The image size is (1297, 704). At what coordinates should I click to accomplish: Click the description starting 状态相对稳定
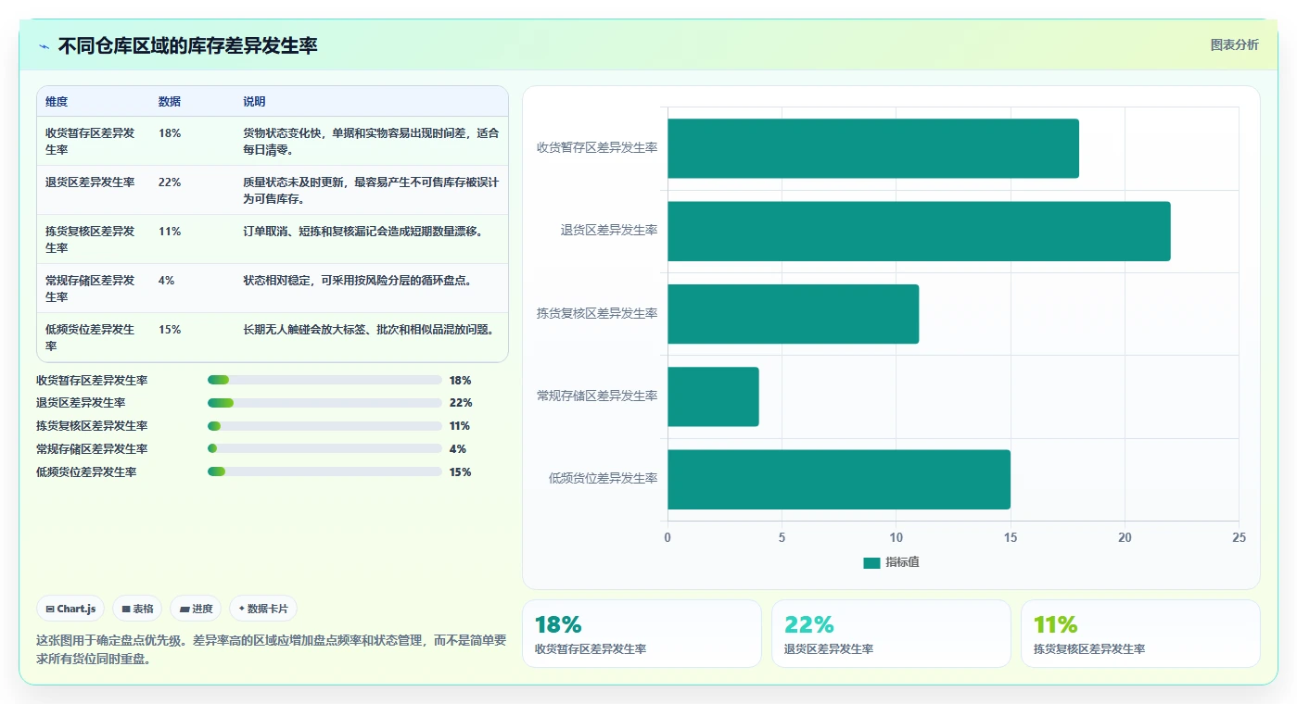(x=357, y=281)
